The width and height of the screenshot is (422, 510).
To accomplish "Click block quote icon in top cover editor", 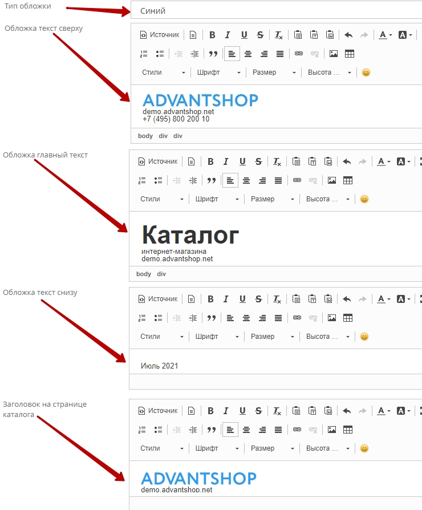I will coord(213,54).
